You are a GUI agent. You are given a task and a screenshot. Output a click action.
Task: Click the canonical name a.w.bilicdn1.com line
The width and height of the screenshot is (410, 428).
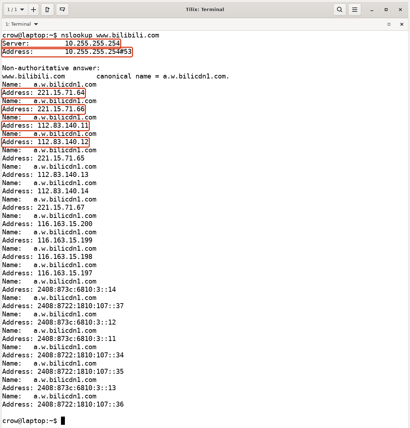pyautogui.click(x=116, y=76)
